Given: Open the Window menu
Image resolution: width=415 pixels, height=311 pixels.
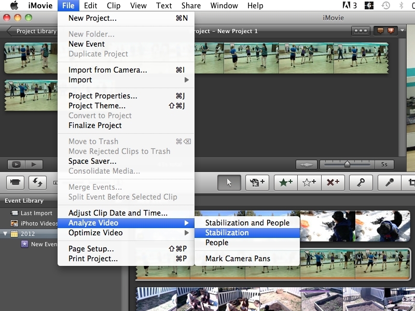Looking at the screenshot, I should click(224, 6).
